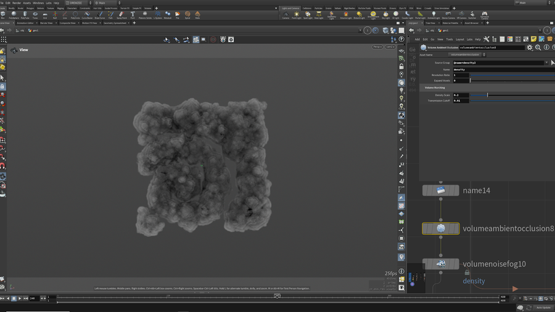Click the play forward button
This screenshot has height=312, width=555.
point(20,298)
